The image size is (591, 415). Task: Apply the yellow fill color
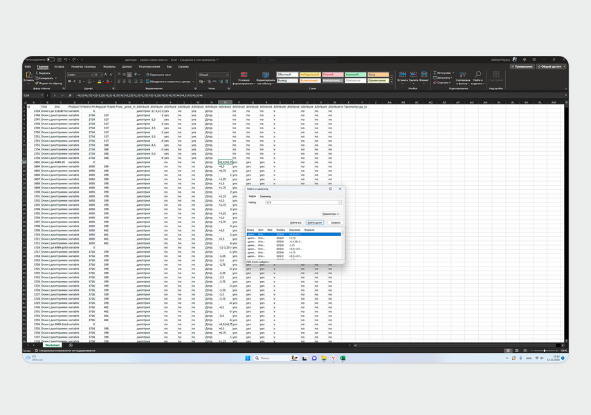click(x=100, y=81)
